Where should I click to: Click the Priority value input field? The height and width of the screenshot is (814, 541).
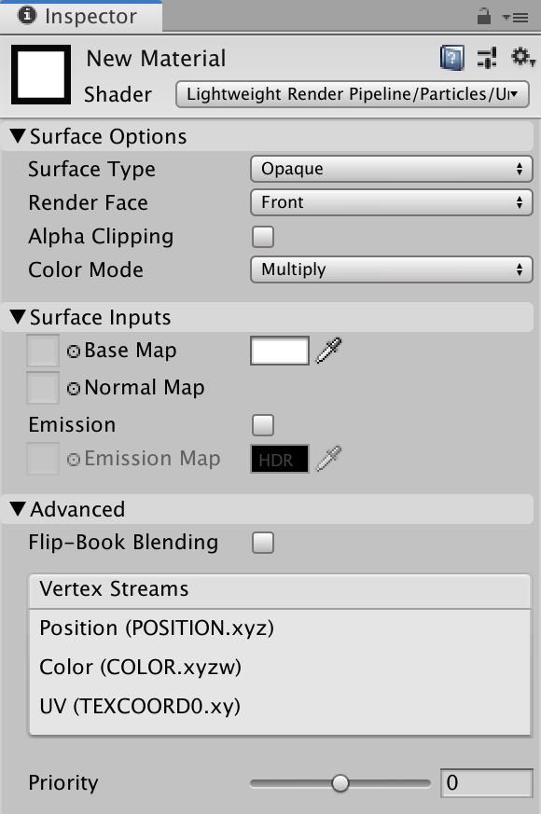tap(486, 783)
